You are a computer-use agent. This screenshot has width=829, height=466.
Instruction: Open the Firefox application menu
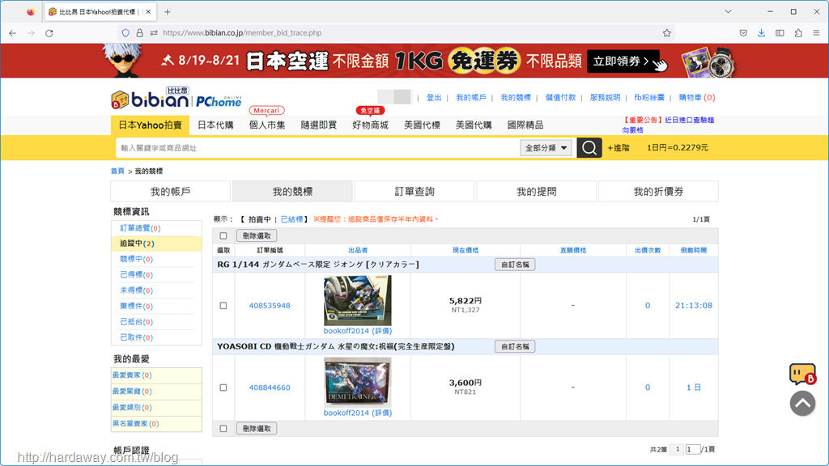pyautogui.click(x=816, y=32)
